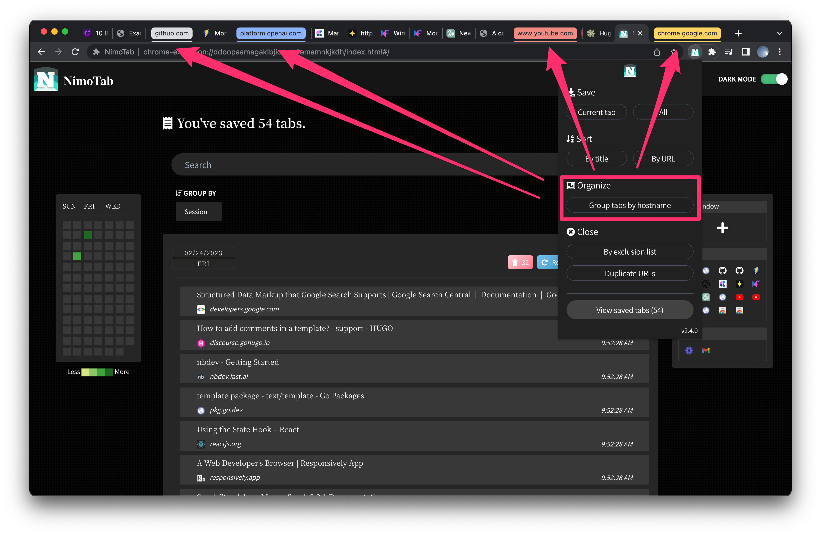821x535 pixels.
Task: Open 'Structured Data Markup' saved tab
Action: 370,301
